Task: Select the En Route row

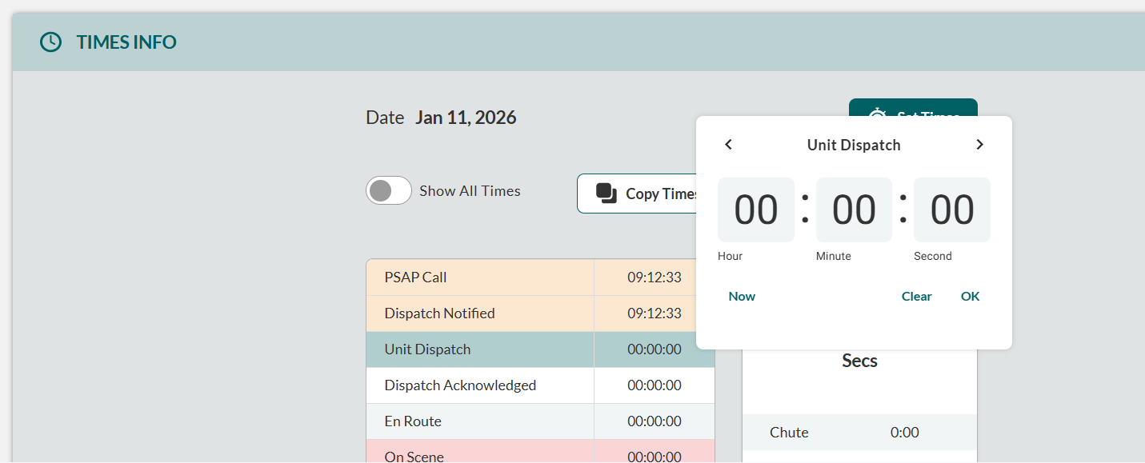Action: (x=480, y=421)
